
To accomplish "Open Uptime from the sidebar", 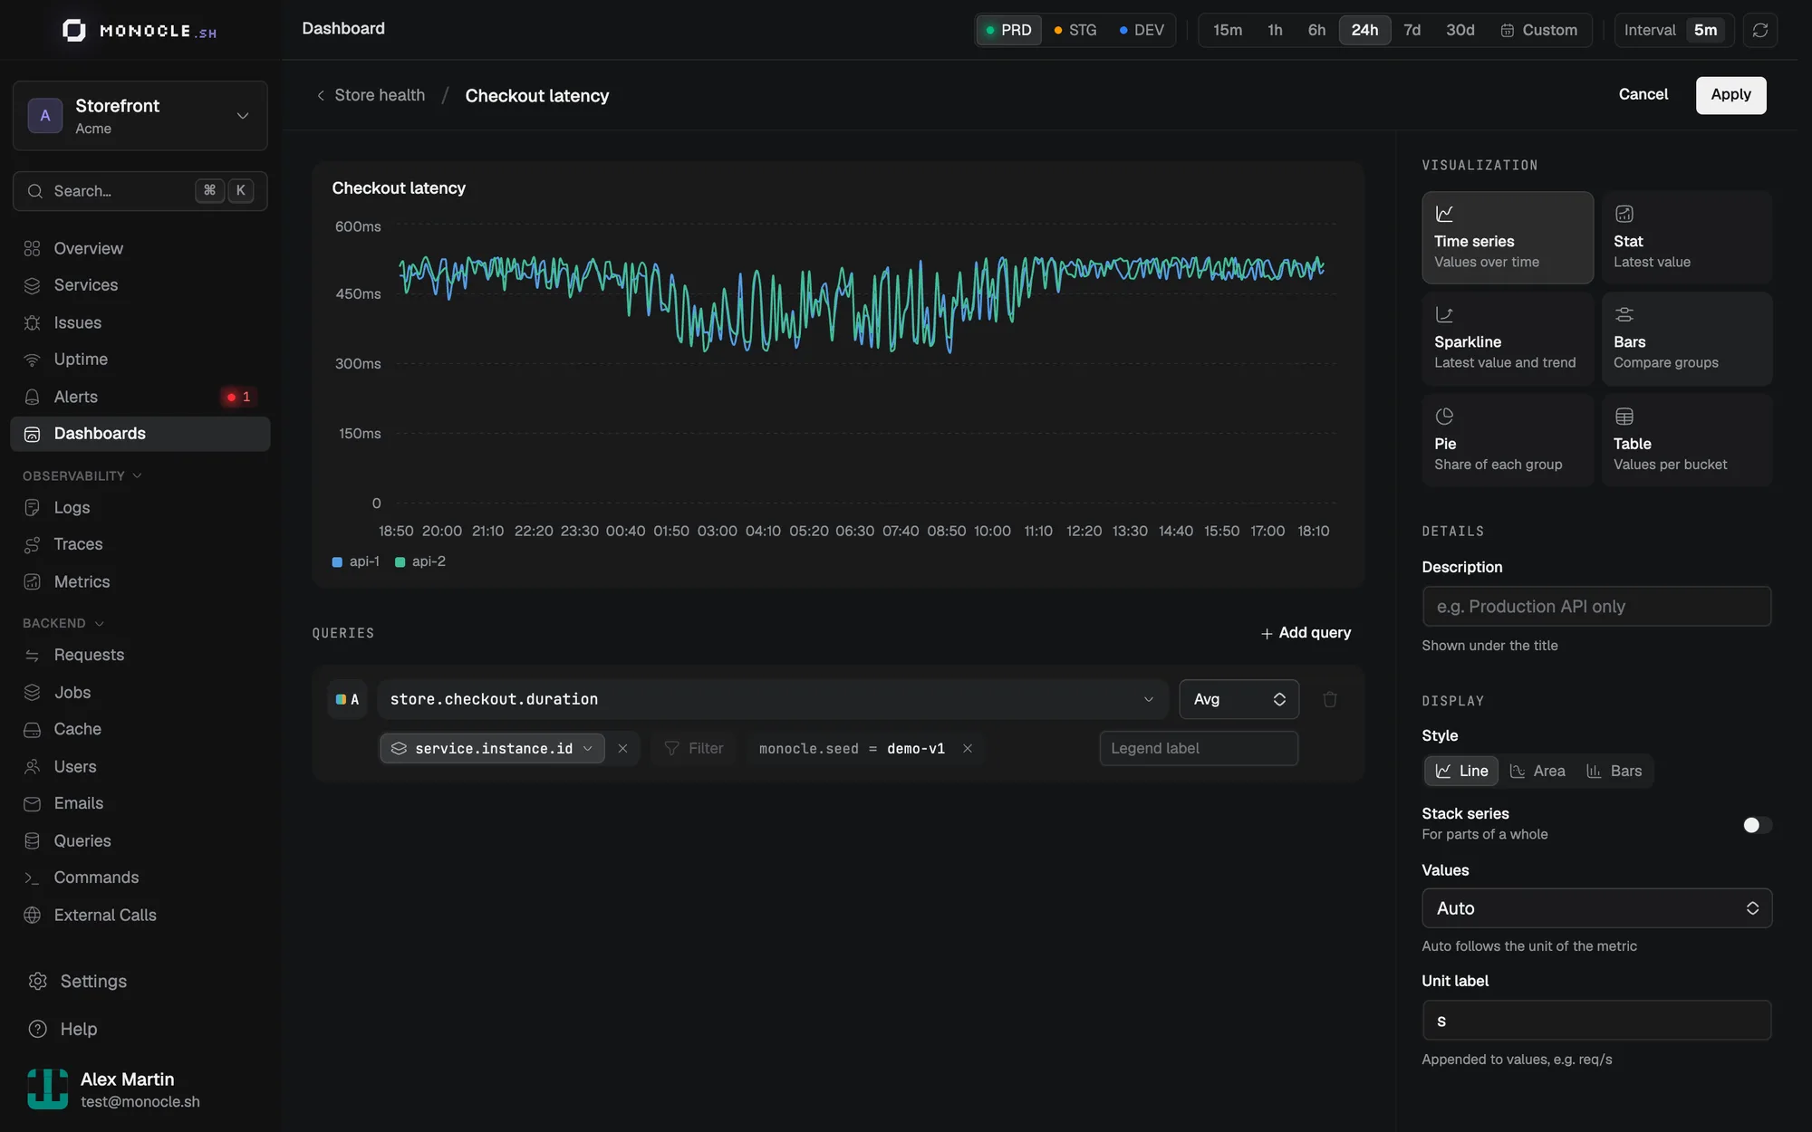I will (x=140, y=360).
